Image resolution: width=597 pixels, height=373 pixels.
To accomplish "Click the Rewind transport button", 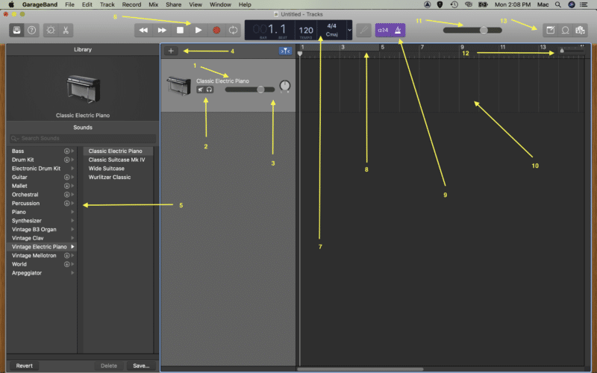I will pos(143,30).
